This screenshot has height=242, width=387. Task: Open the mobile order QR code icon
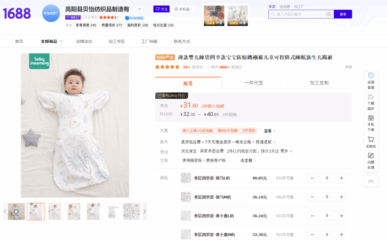coord(371,118)
